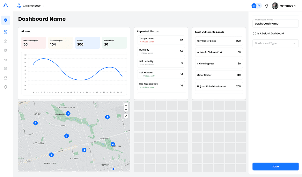
Task: Select the Unacknowledged alarms card
Action: [34, 43]
